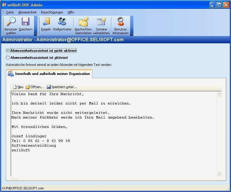Image resolution: width=231 pixels, height=192 pixels.
Task: Maximize the seliSoft OOF-Admin window
Action: click(219, 5)
